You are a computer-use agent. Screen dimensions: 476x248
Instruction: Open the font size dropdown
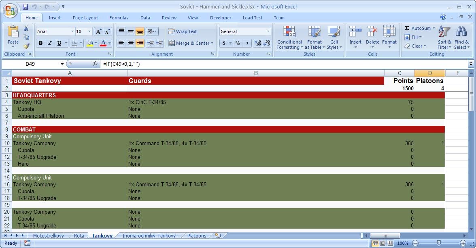click(x=89, y=31)
